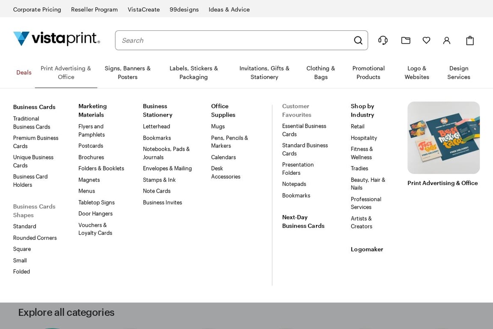Viewport: 493px width, 329px height.
Task: Open Calendars link
Action: (223, 157)
